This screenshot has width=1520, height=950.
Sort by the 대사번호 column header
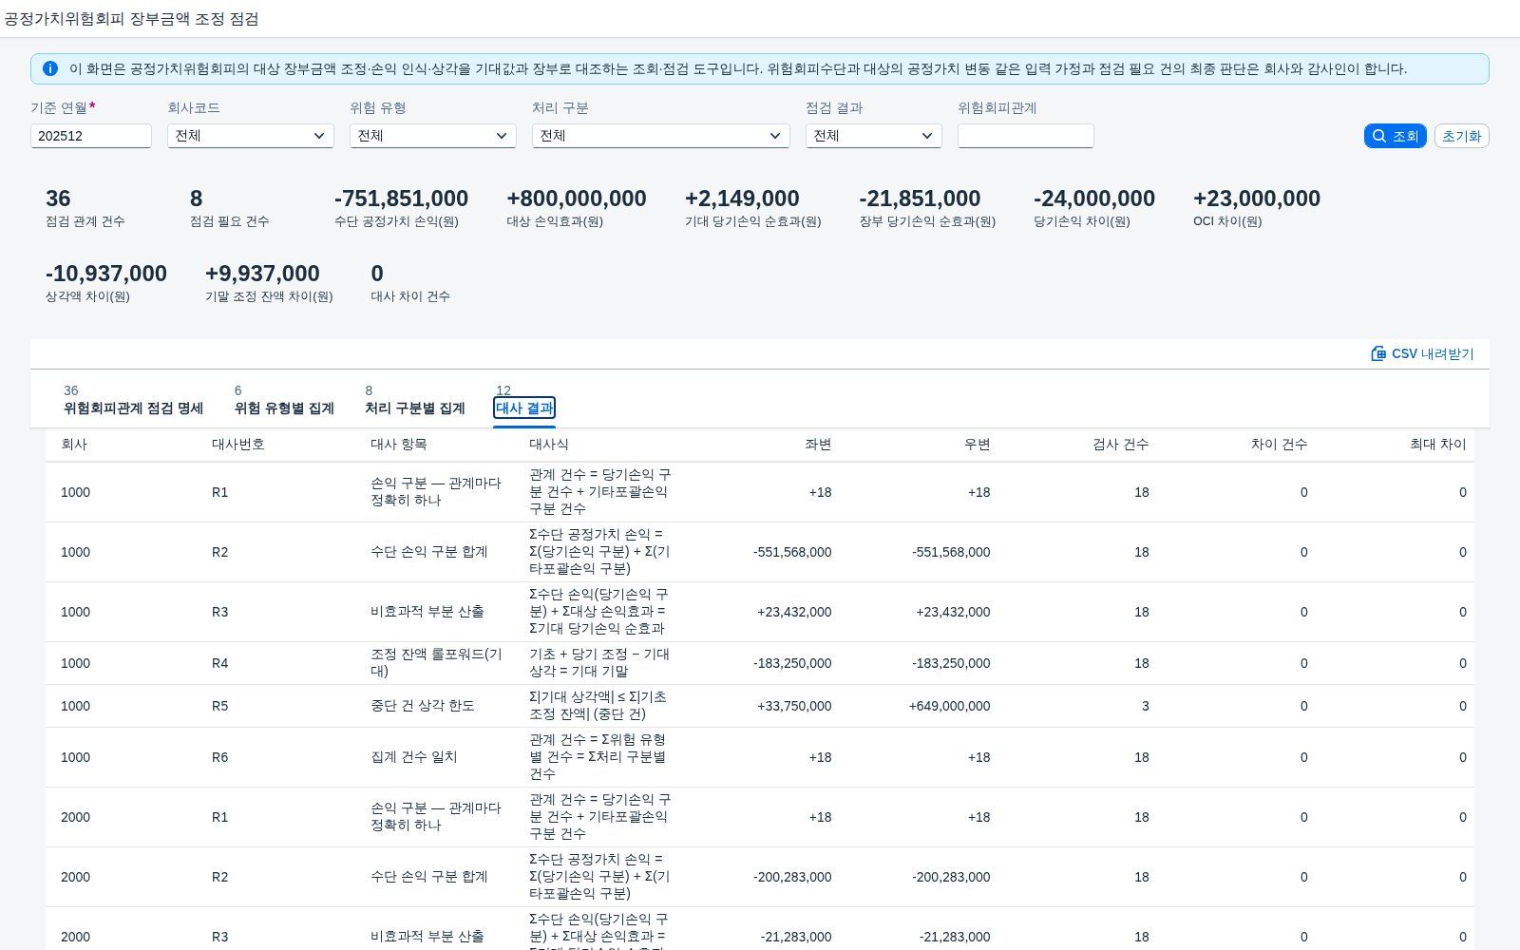[x=238, y=445]
